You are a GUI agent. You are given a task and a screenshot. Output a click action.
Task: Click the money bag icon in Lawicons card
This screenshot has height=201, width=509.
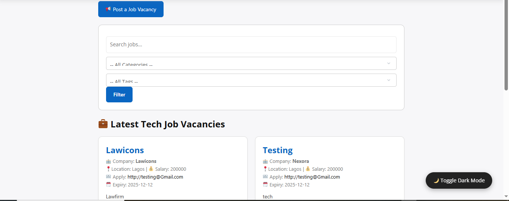[151, 169]
